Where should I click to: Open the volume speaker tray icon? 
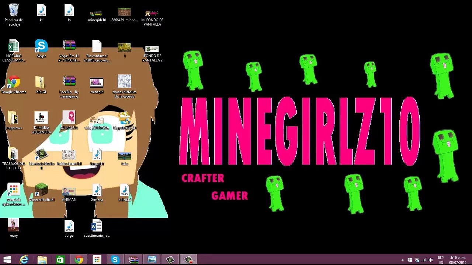(x=431, y=260)
